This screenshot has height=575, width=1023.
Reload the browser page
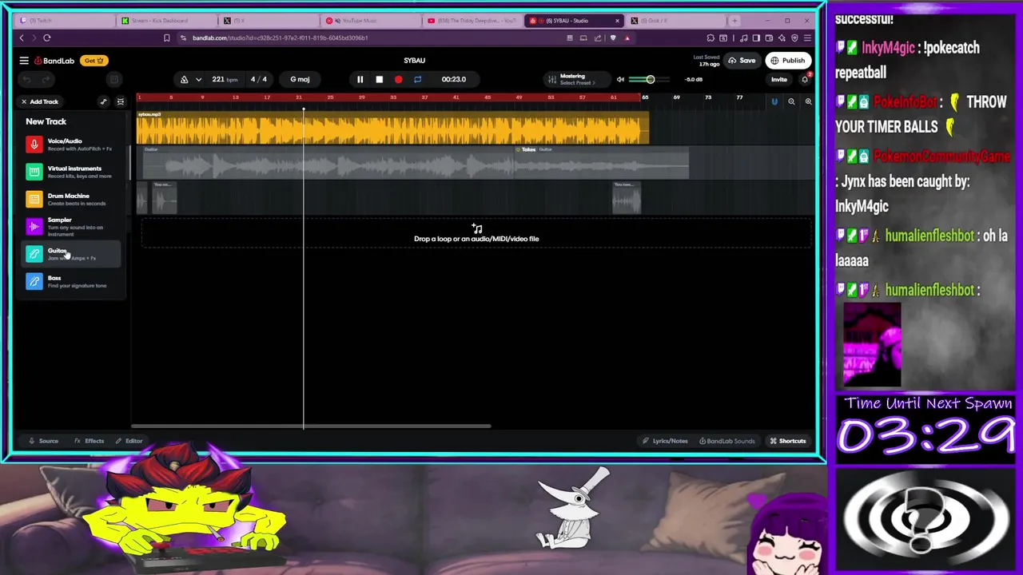[47, 38]
